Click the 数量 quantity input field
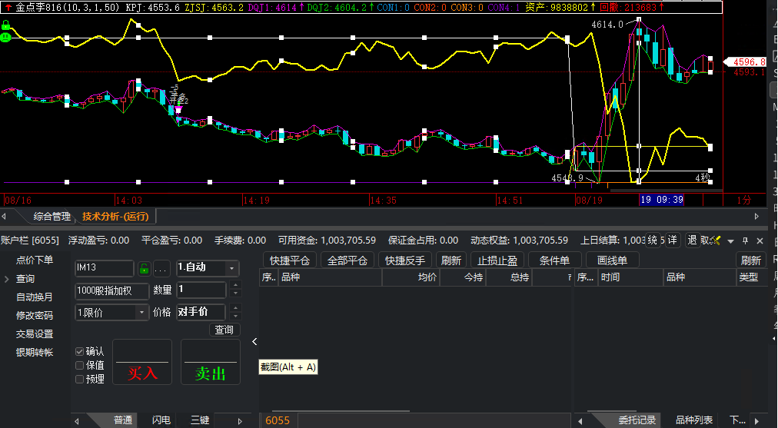Image resolution: width=778 pixels, height=428 pixels. click(201, 290)
